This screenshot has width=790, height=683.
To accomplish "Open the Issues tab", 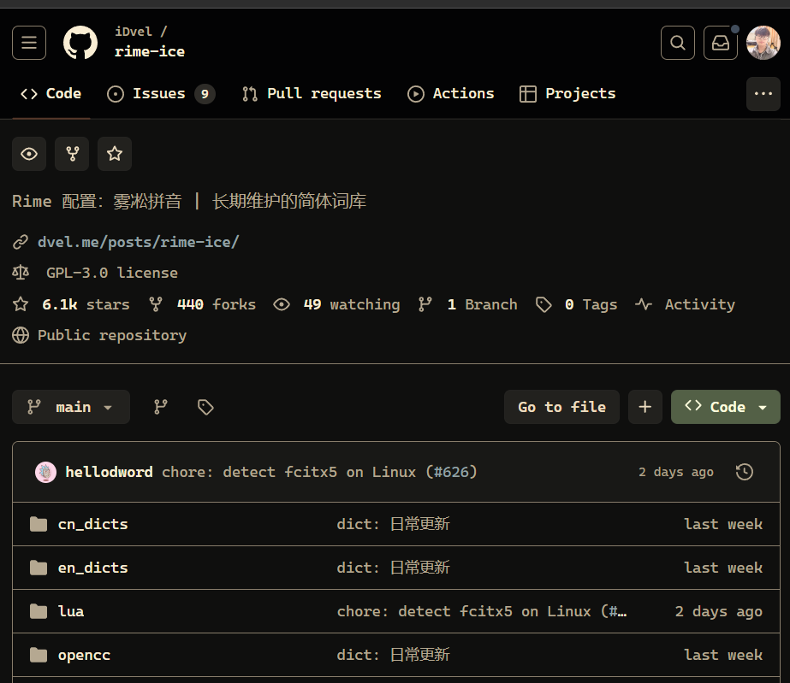I will [x=161, y=94].
